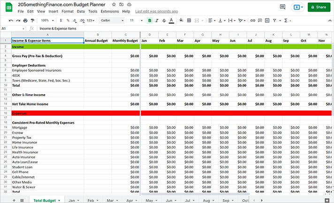Click the Present to meeting button
Viewport: 334px width, 203px height.
coord(298,7)
